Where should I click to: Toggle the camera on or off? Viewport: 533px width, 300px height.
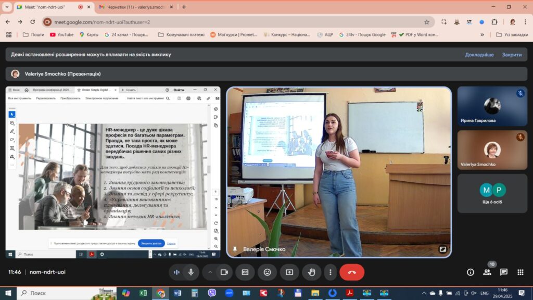[224, 272]
